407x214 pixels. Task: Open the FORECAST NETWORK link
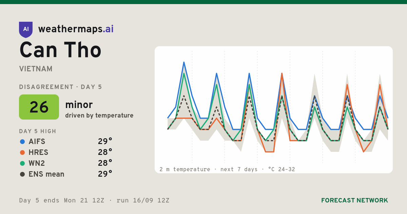pyautogui.click(x=354, y=200)
